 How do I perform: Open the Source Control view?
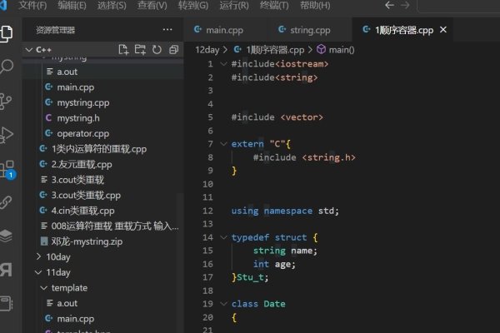pyautogui.click(x=8, y=101)
